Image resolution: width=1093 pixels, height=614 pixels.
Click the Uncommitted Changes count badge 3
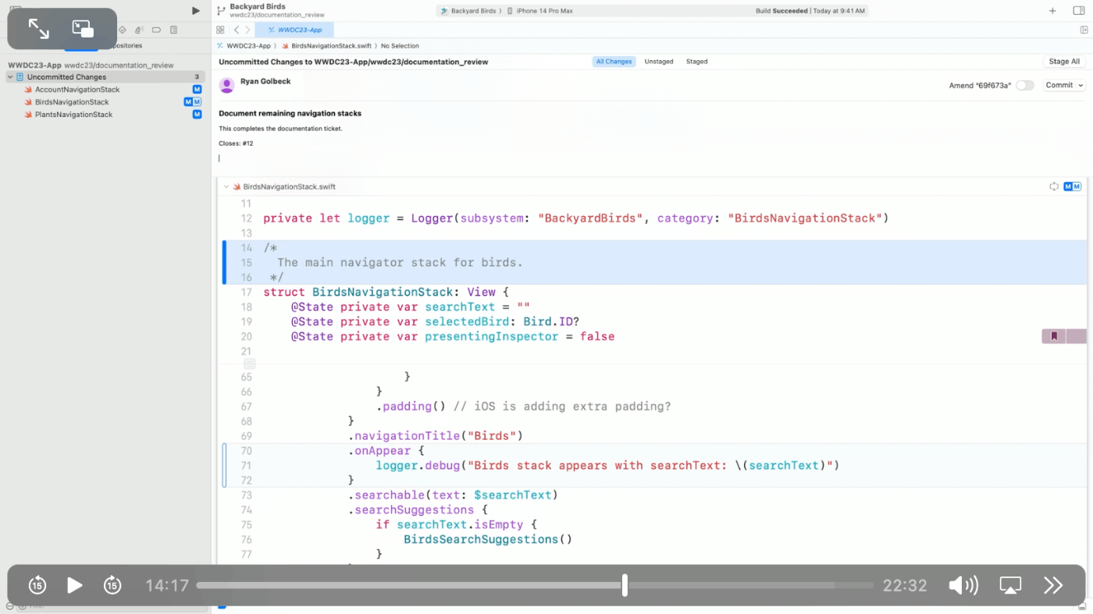coord(197,77)
